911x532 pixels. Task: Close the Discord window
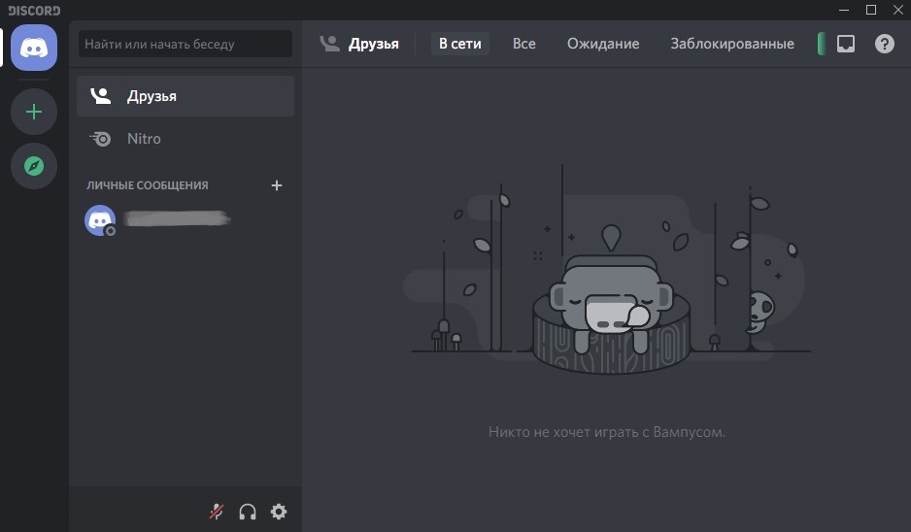click(897, 10)
